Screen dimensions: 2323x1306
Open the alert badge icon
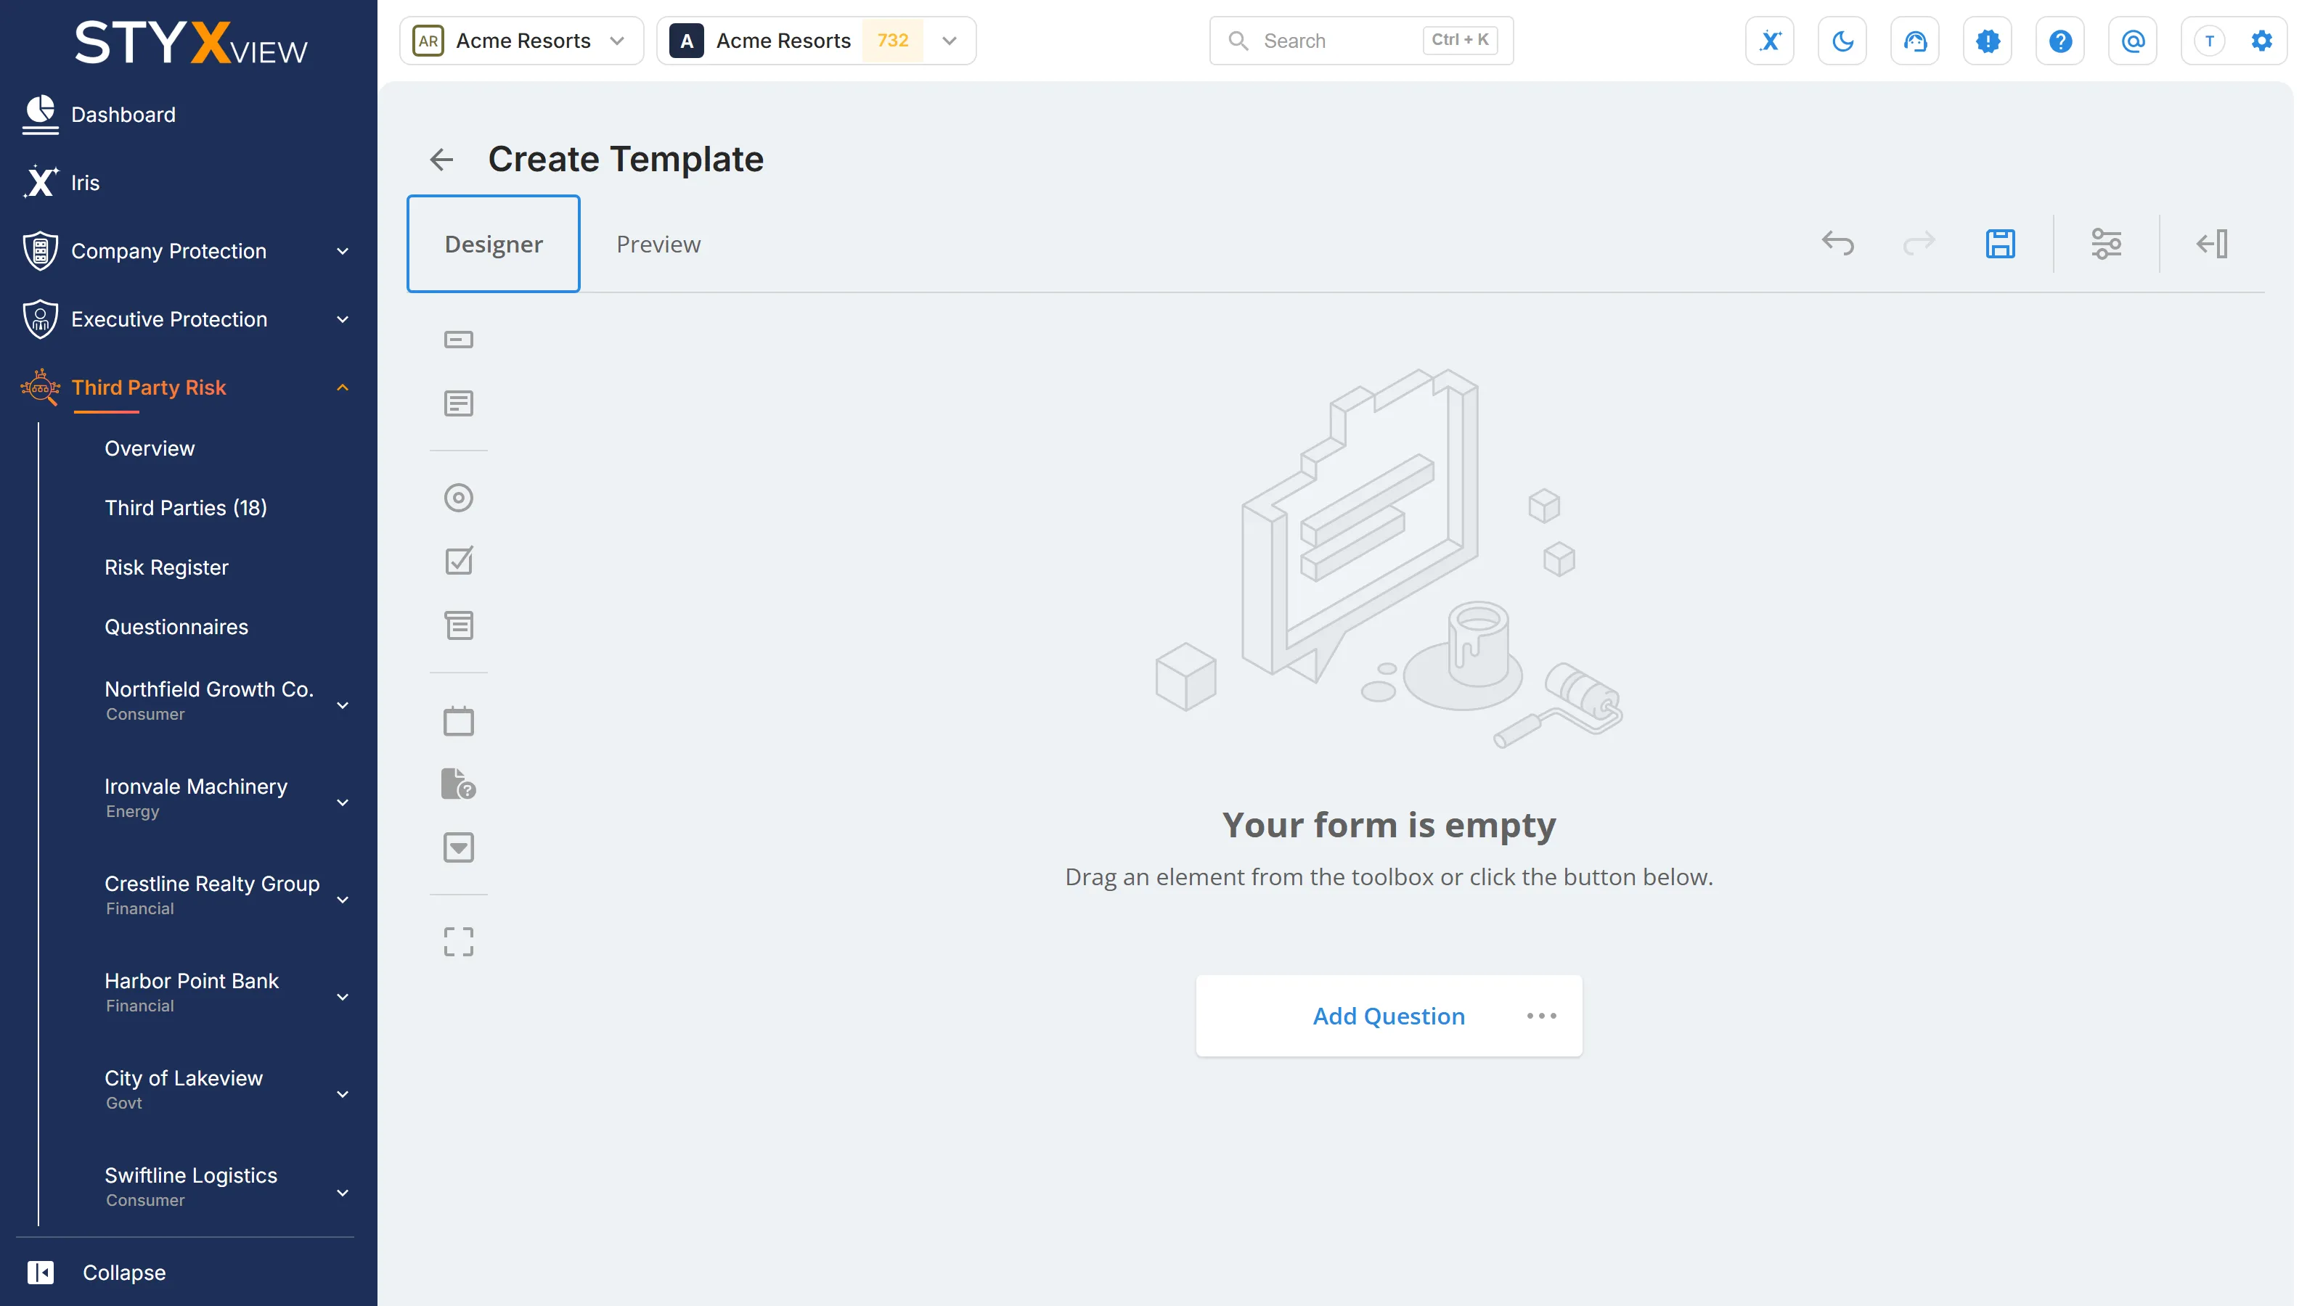(x=1988, y=41)
